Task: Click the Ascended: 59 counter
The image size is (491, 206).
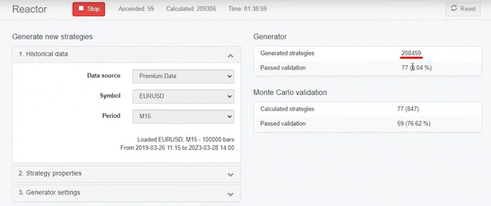Action: [137, 9]
